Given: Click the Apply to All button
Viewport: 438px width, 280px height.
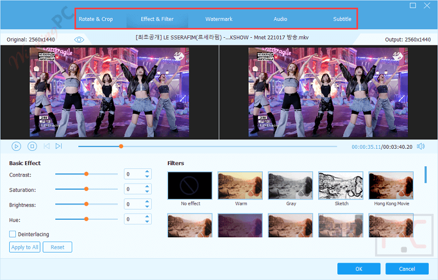Looking at the screenshot, I should pos(25,247).
